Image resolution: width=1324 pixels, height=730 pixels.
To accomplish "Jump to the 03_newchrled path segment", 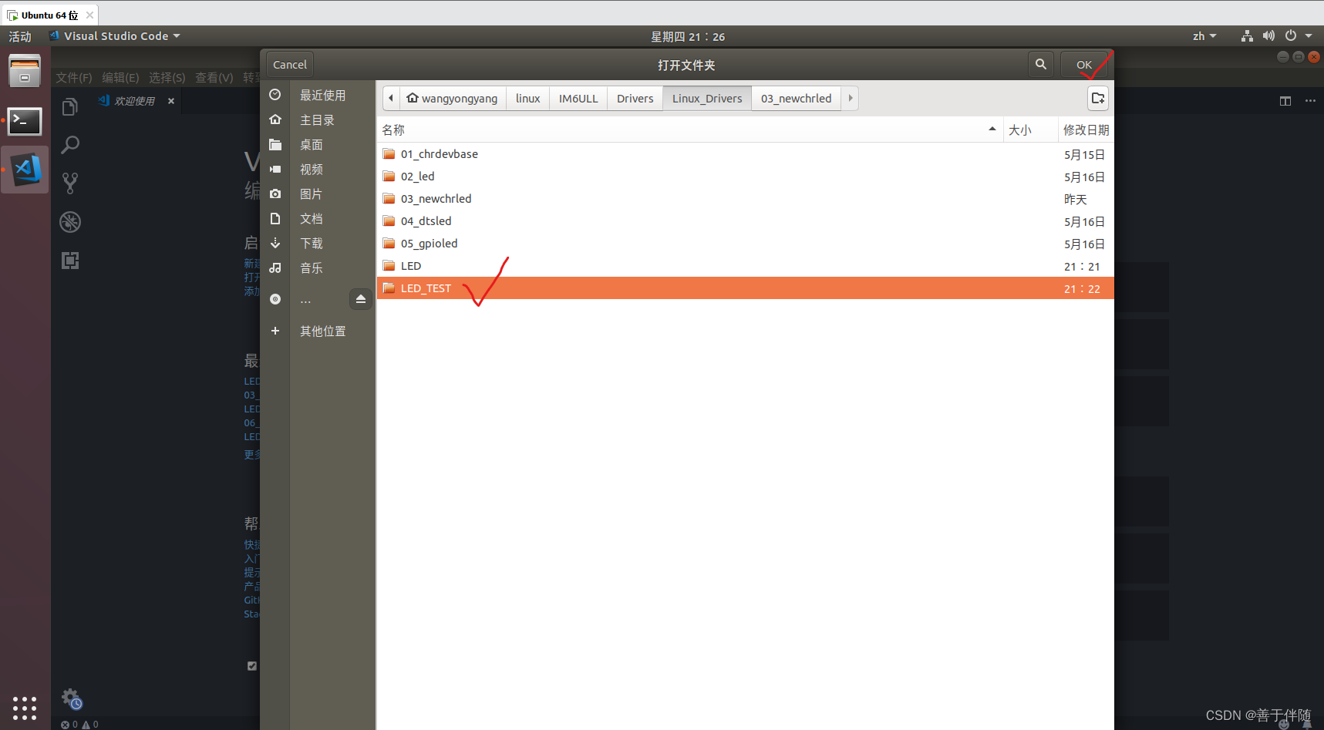I will 796,98.
